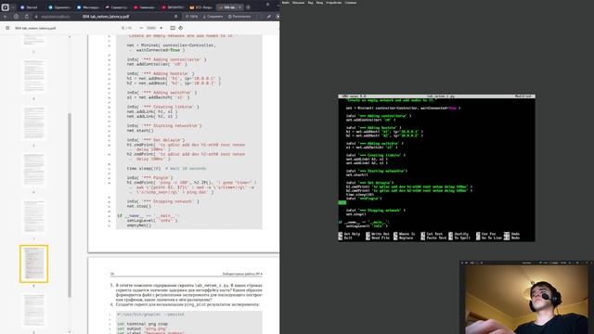Close the active 004-lab browser tab

point(239,7)
